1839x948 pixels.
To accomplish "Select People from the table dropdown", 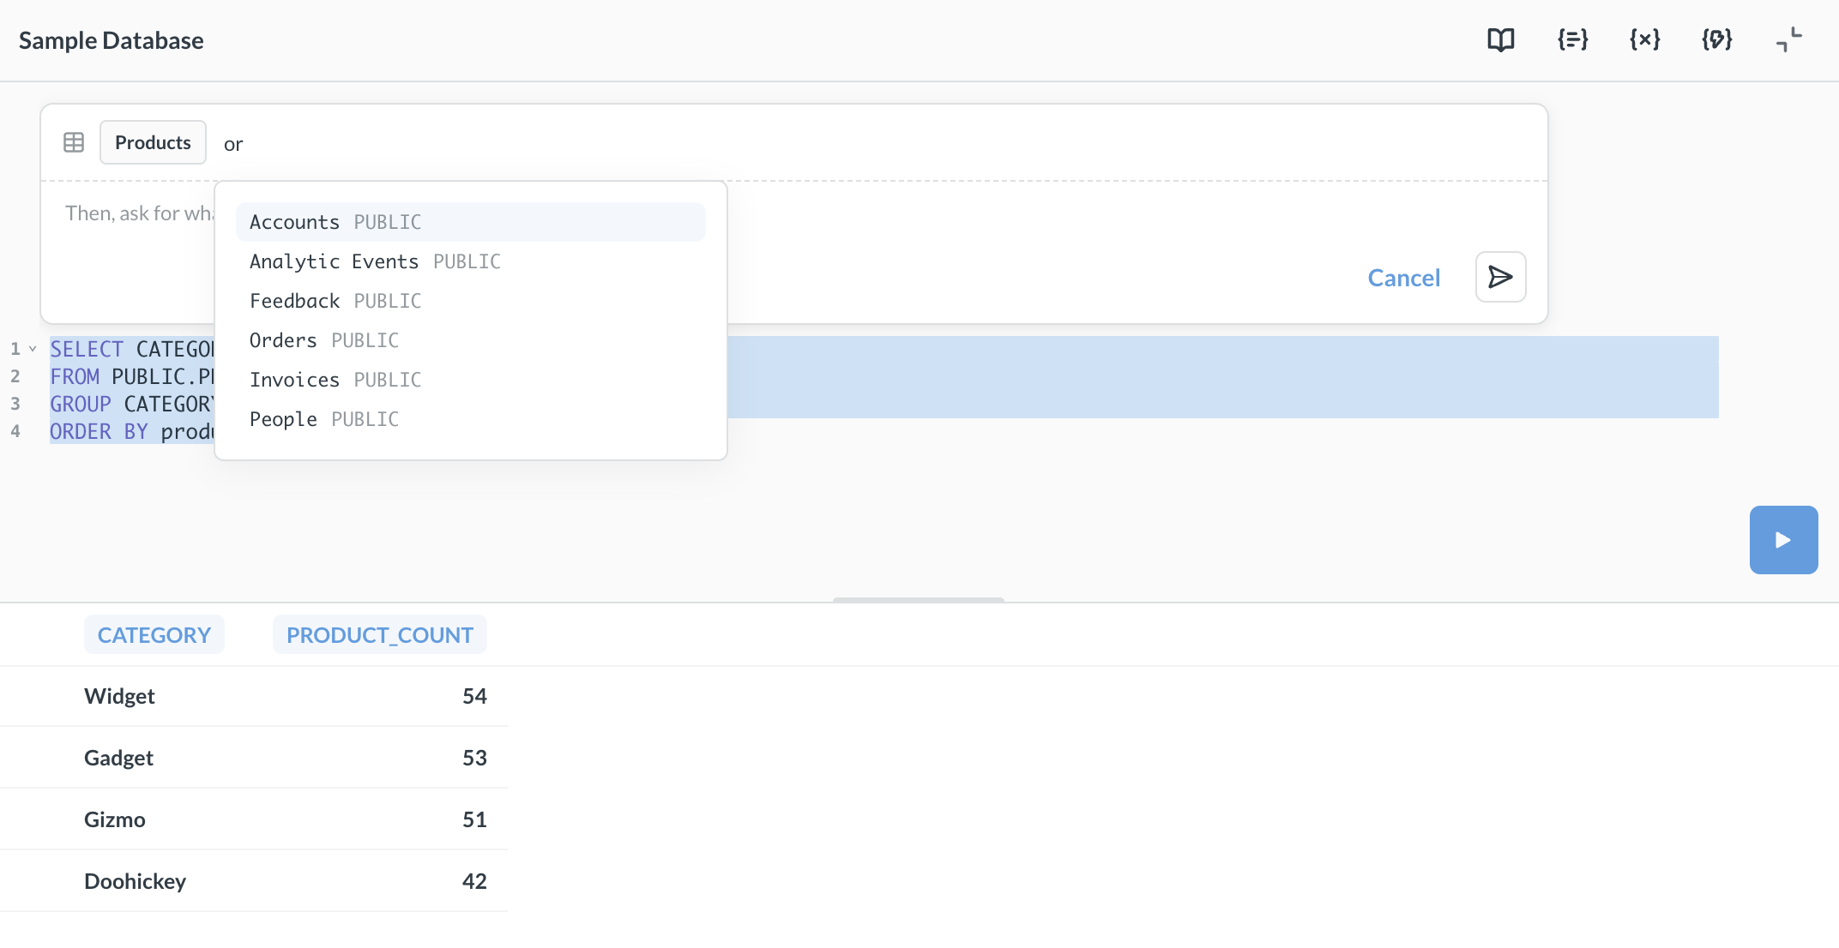I will (324, 418).
